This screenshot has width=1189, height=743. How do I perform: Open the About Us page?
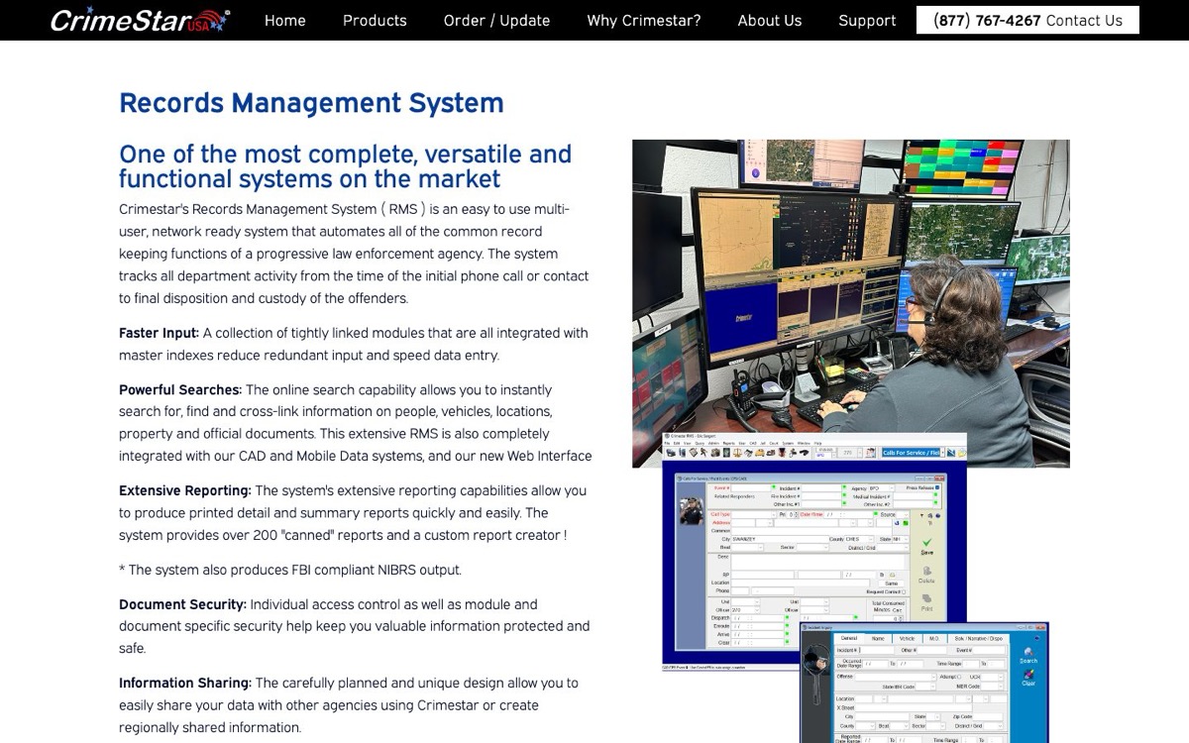click(770, 20)
